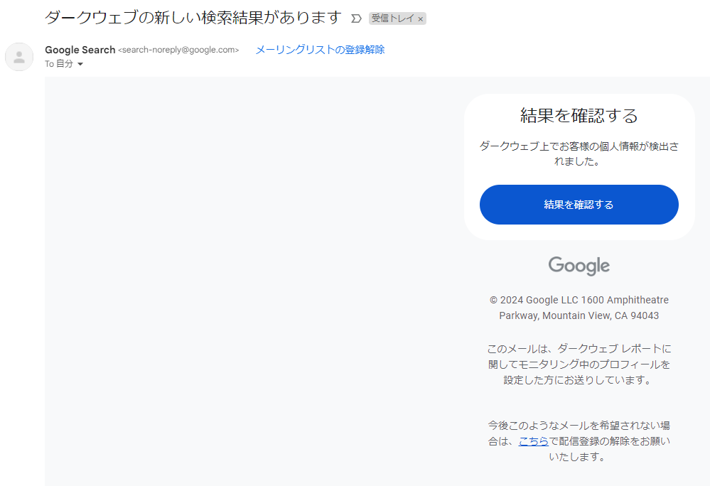Click the To 自分 recipient text
The image size is (710, 486).
pos(59,64)
